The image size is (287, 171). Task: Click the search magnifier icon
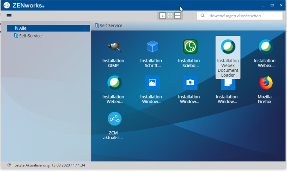click(x=202, y=15)
